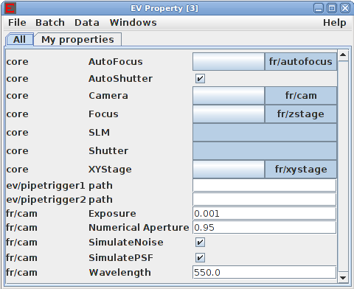Open the File menu
The image size is (354, 289).
[17, 23]
